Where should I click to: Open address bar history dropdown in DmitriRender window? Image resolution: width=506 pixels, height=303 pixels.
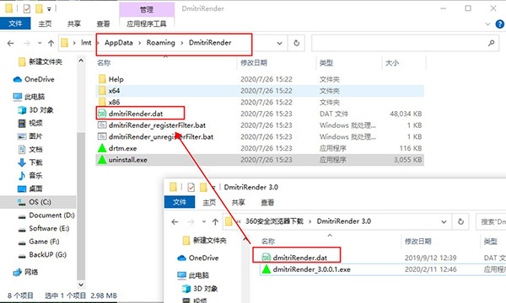(x=279, y=43)
